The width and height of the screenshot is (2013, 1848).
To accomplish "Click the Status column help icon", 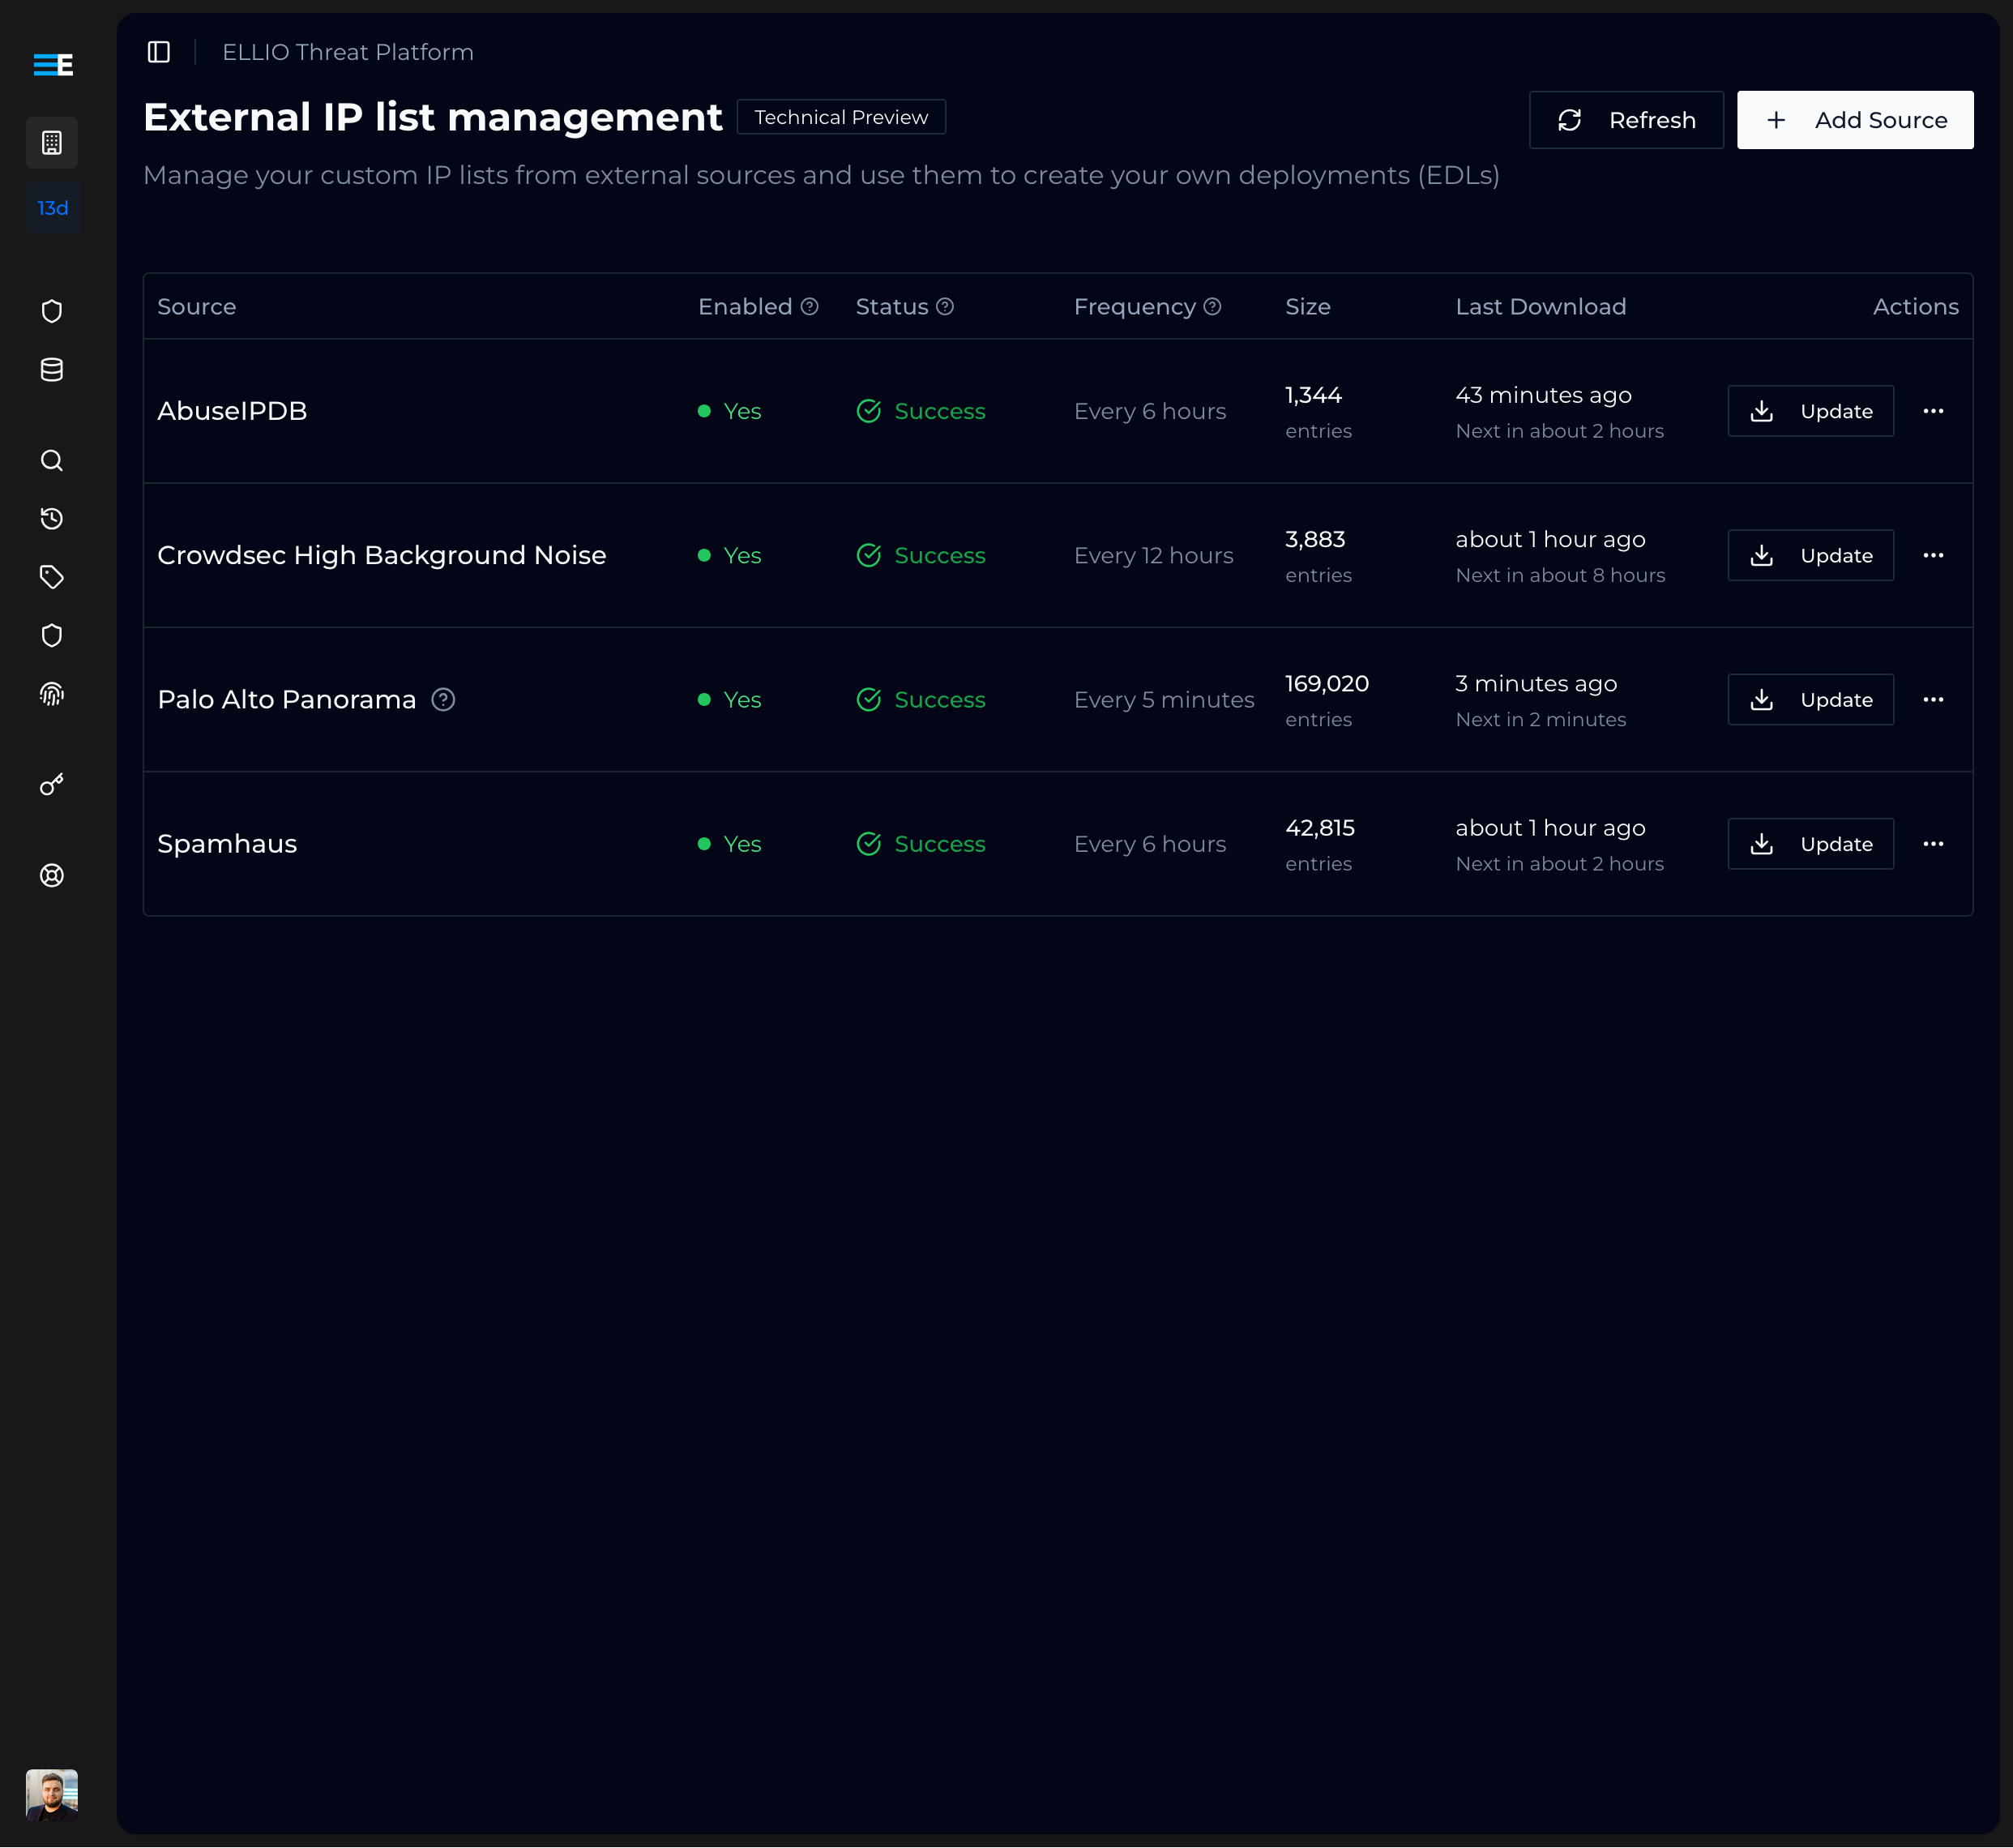I will [945, 307].
